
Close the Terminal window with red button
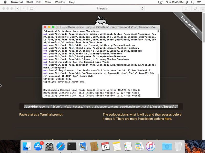pos(45,27)
